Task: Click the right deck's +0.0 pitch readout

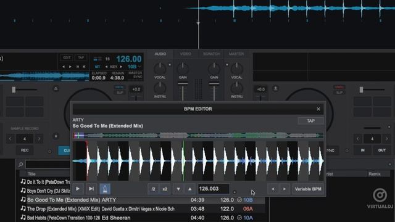Action: (x=260, y=89)
